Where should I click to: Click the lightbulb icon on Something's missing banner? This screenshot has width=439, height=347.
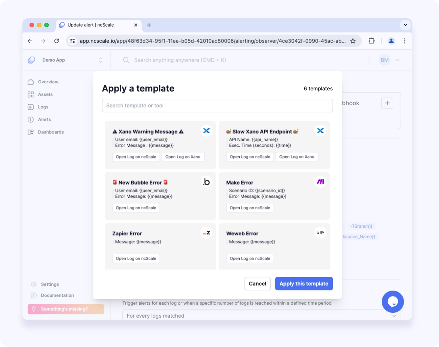[34, 309]
